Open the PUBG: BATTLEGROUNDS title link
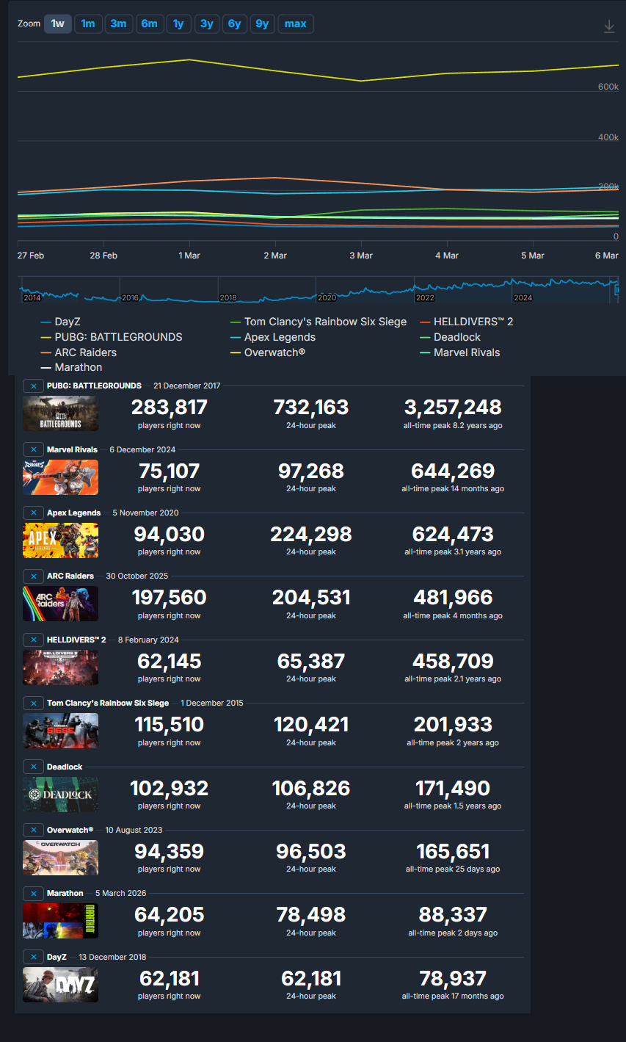 tap(94, 386)
